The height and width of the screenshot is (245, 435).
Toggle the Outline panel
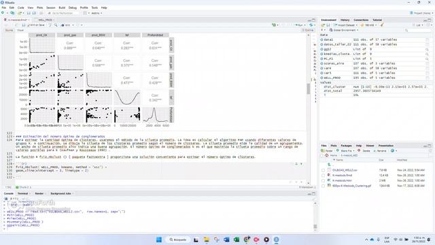pyautogui.click(x=308, y=30)
